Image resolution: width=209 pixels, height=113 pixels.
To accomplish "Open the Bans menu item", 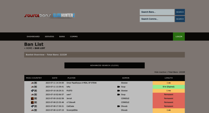I will coord(62,37).
